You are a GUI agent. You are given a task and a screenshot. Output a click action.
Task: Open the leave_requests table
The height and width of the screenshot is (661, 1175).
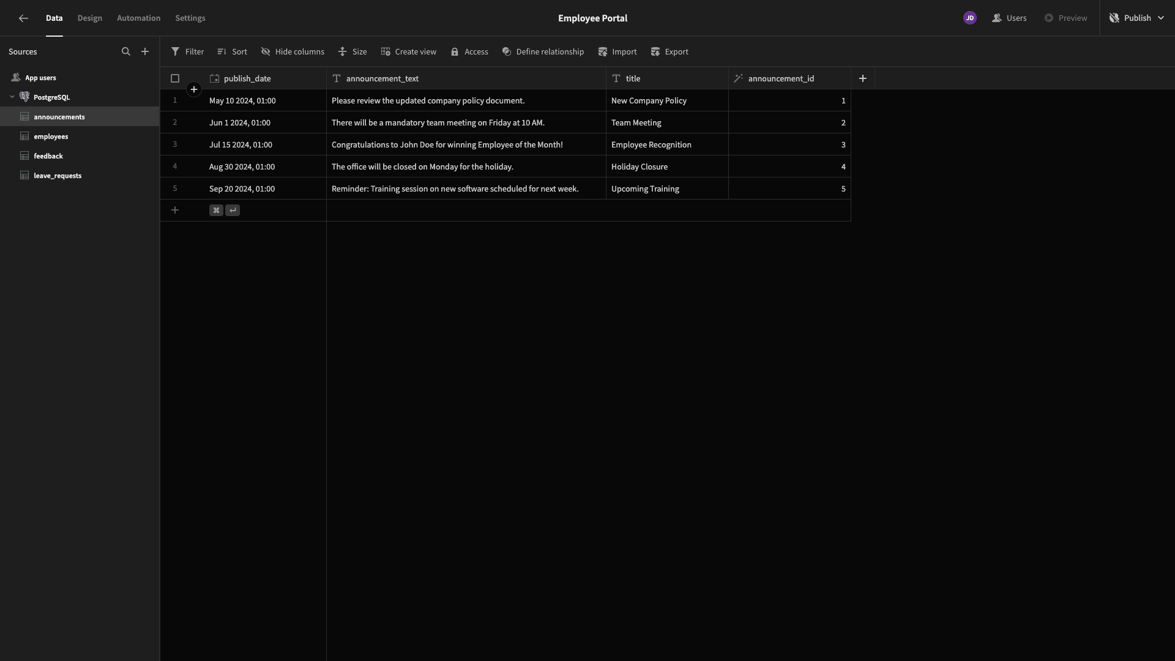click(x=80, y=176)
